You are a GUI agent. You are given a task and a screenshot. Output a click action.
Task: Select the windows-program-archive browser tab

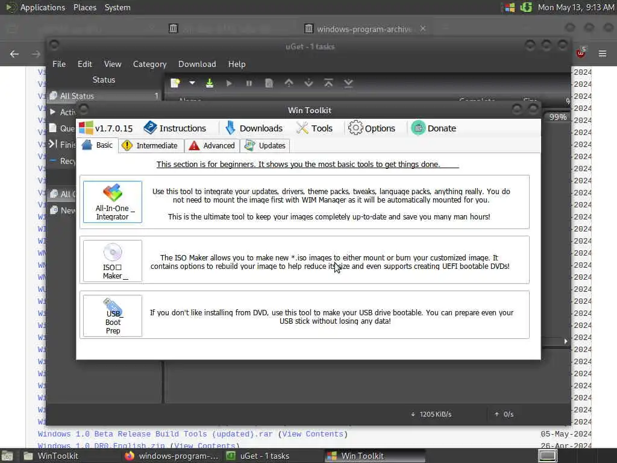[364, 29]
